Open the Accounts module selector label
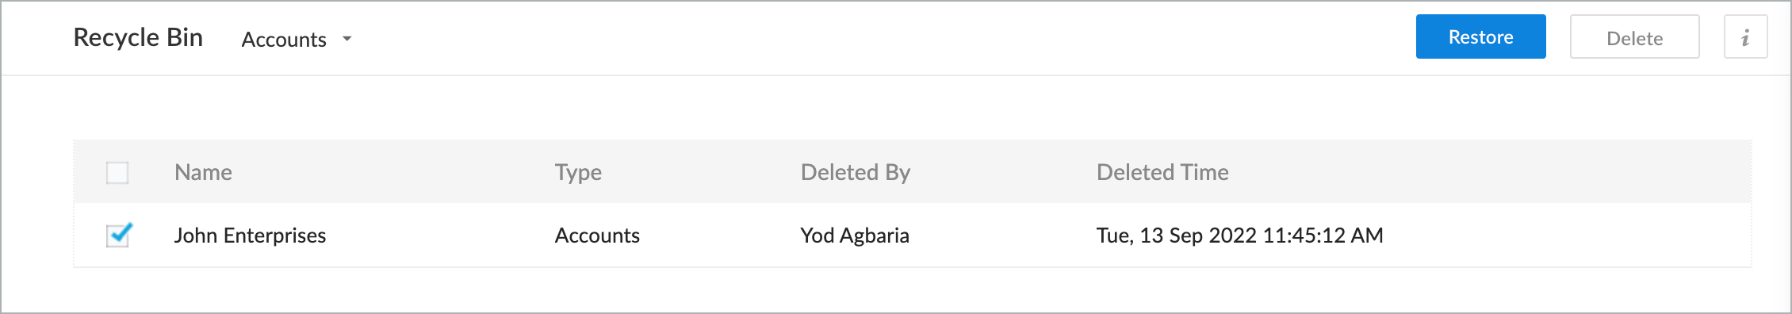 [284, 40]
